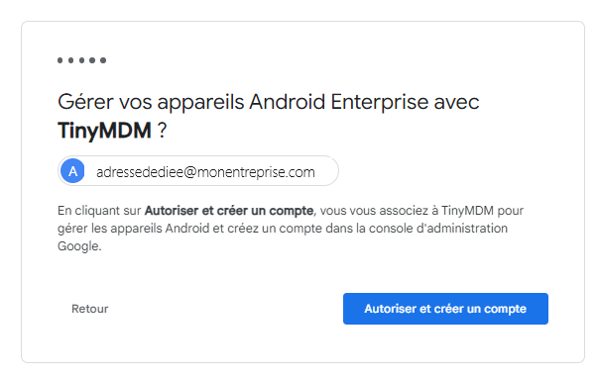This screenshot has height=379, width=600.
Task: Click the bold TinyMDM title word
Action: (104, 131)
